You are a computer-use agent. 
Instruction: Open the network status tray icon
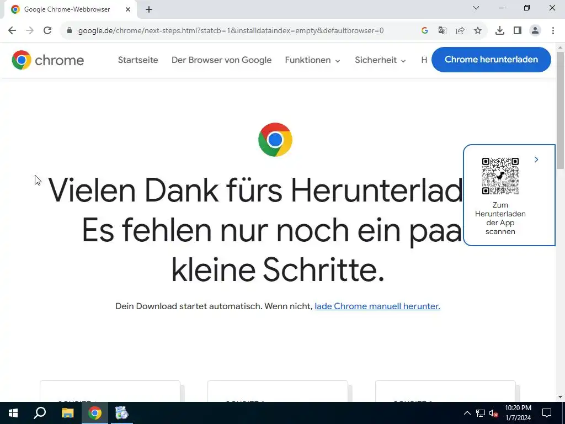[x=481, y=413]
